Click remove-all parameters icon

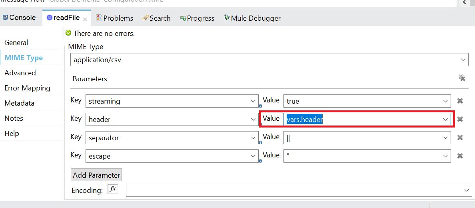(x=462, y=78)
